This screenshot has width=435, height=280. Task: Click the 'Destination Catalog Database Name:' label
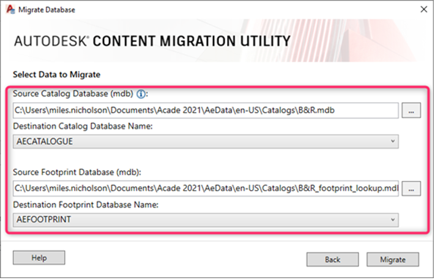(x=83, y=127)
